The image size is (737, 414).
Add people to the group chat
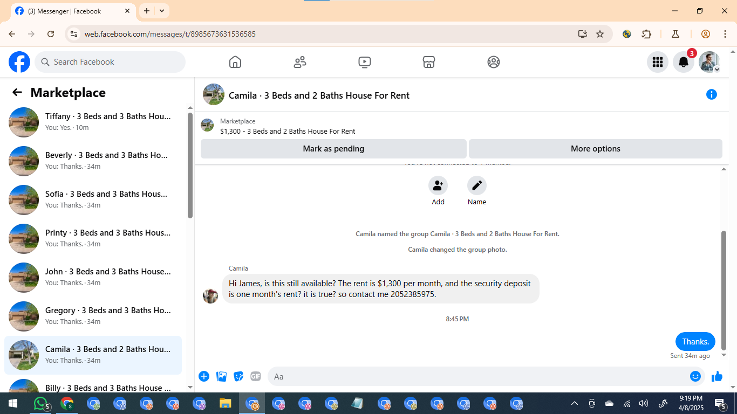pyautogui.click(x=438, y=185)
